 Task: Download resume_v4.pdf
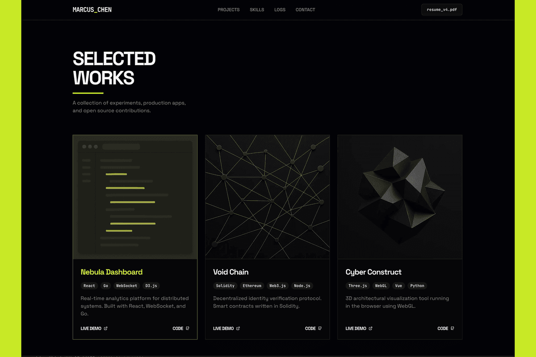point(441,10)
